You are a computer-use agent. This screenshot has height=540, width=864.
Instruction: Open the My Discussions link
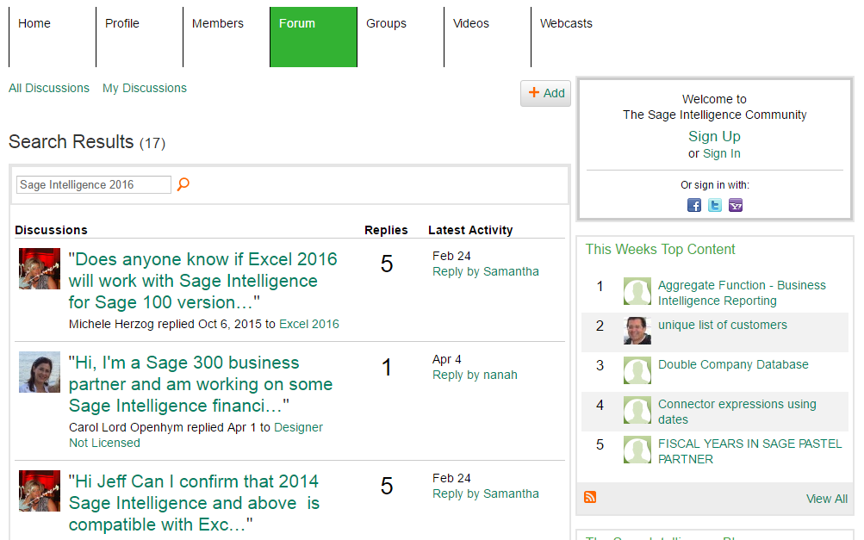pyautogui.click(x=145, y=88)
